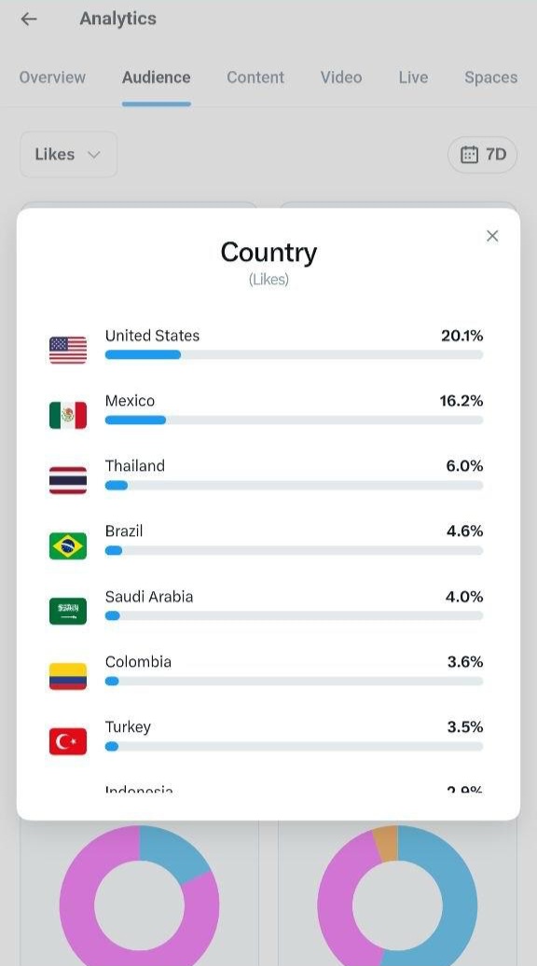
Task: Switch to the Content tab
Action: coord(255,77)
